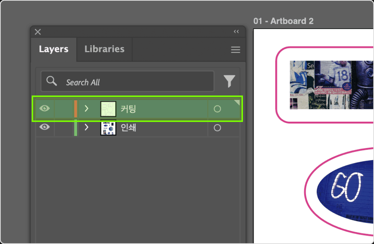Click the baseball collage image on artboard
The width and height of the screenshot is (374, 244).
coord(332,85)
